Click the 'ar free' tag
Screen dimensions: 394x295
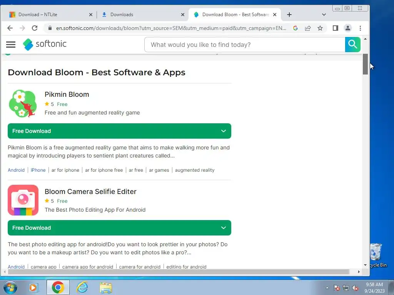pos(136,170)
